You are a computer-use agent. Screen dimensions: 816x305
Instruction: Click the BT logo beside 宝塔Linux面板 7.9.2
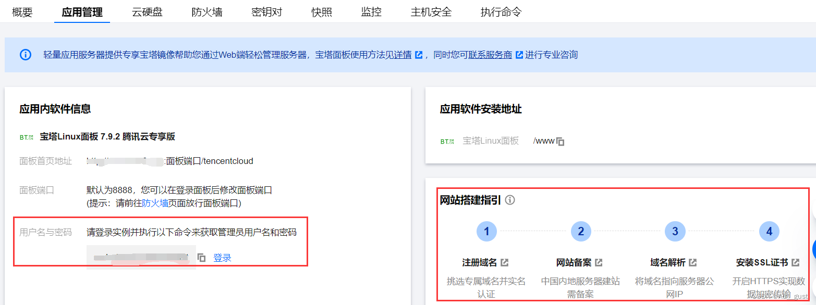pos(26,137)
